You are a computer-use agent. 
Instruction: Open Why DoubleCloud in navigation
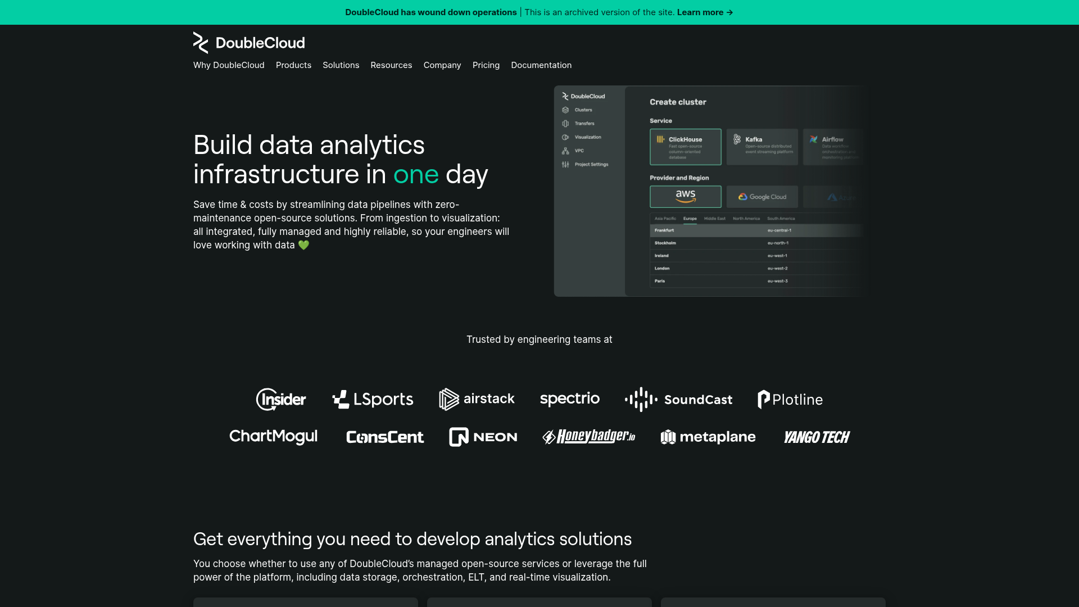coord(229,65)
